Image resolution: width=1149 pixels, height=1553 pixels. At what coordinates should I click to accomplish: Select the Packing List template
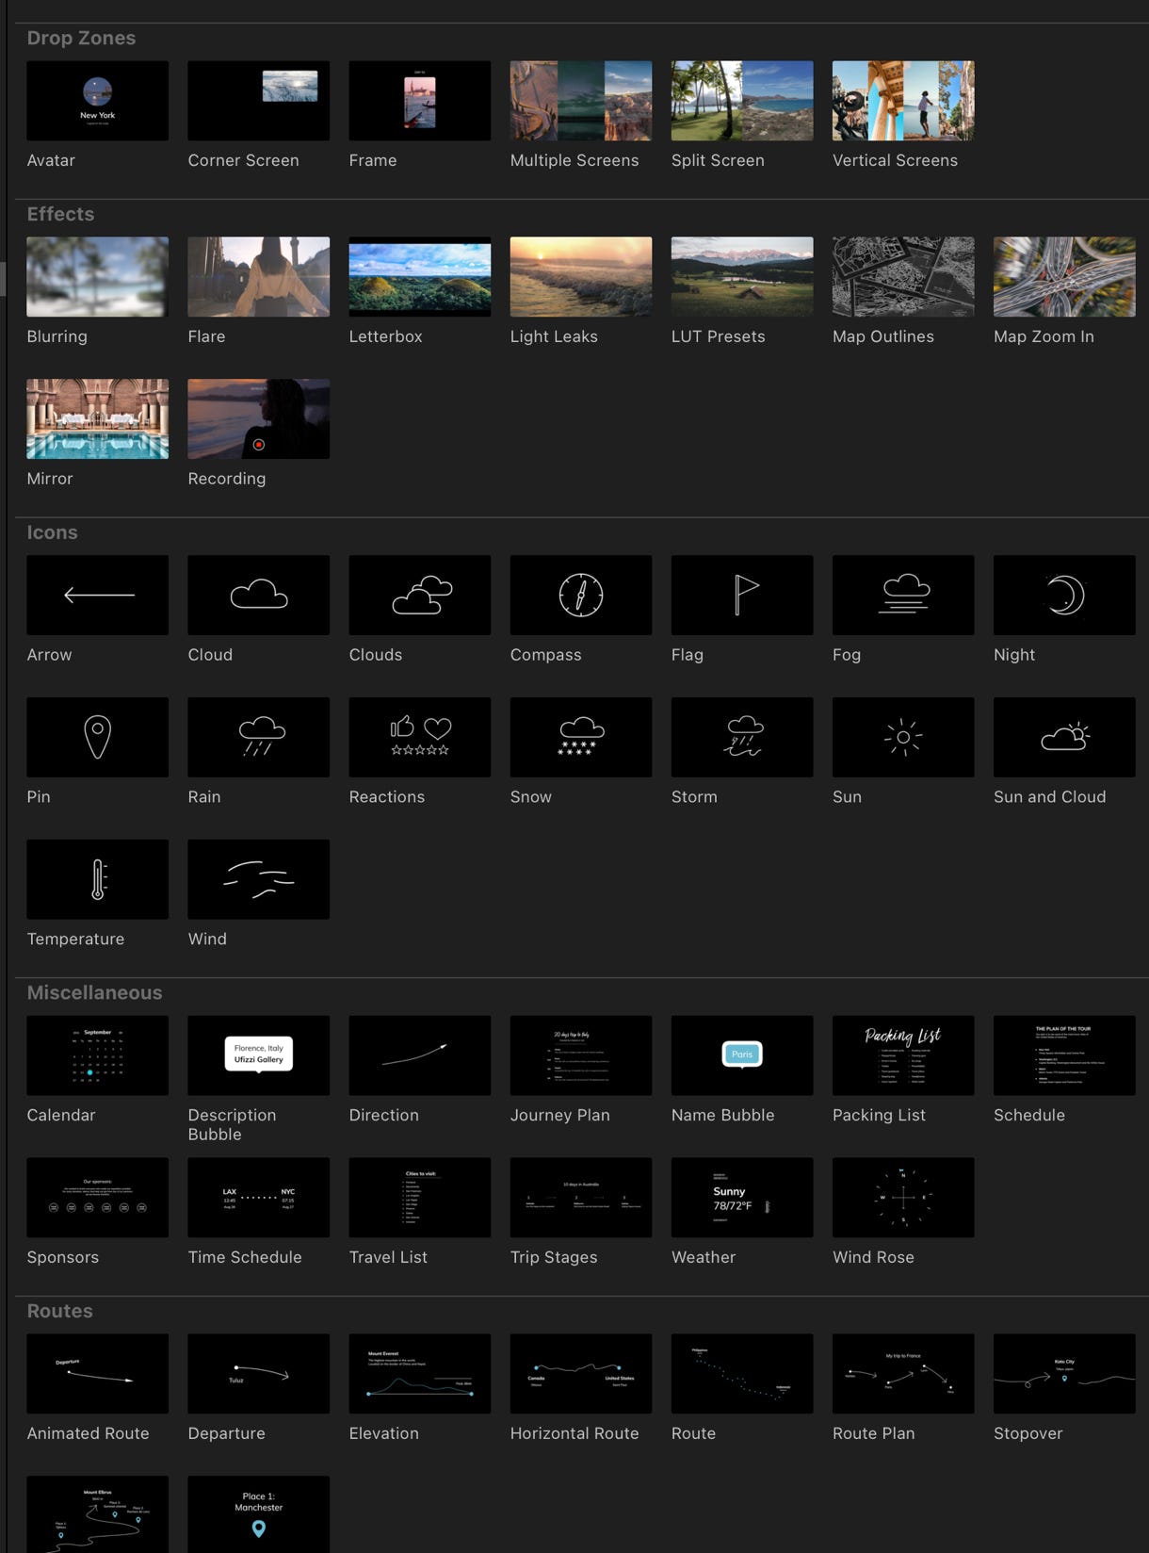[902, 1055]
